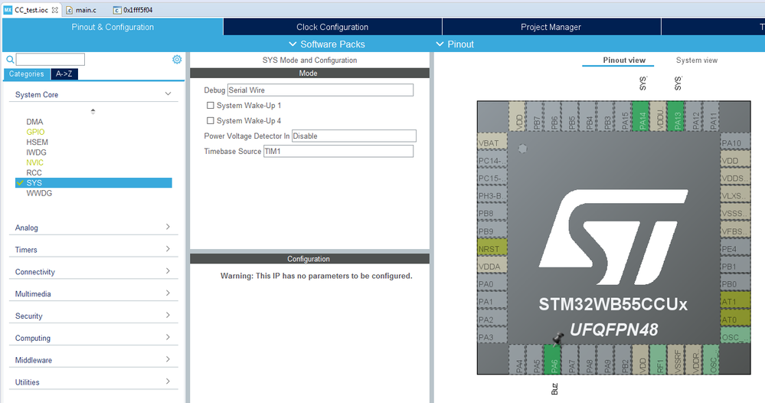The height and width of the screenshot is (403, 765).
Task: Click pin PA1 on chip
Action: [492, 302]
